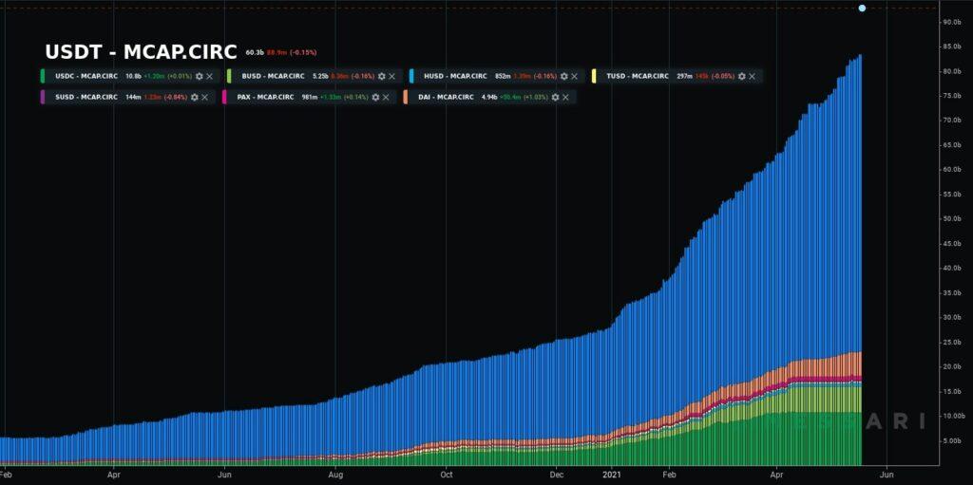Screen dimensions: 973x485
Task: Click the USDT change (-0.15%)
Action: pos(303,53)
